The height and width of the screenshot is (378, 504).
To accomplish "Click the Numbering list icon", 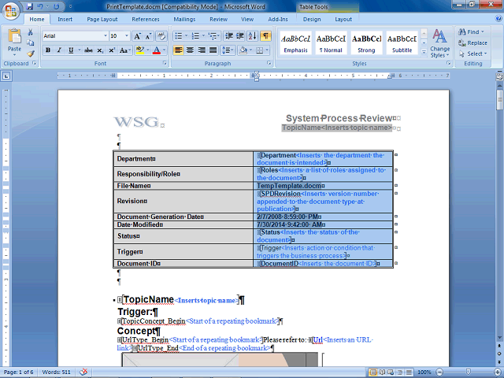I will [x=195, y=36].
